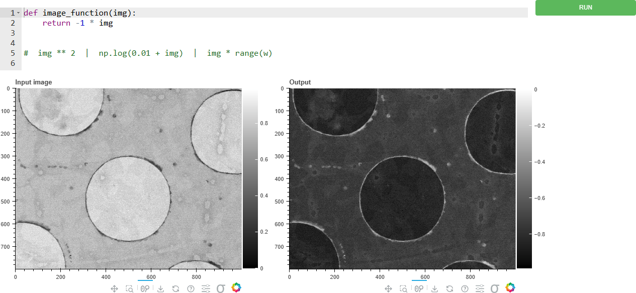Open sliders settings icon under Output plot
636x293 pixels.
coord(480,288)
